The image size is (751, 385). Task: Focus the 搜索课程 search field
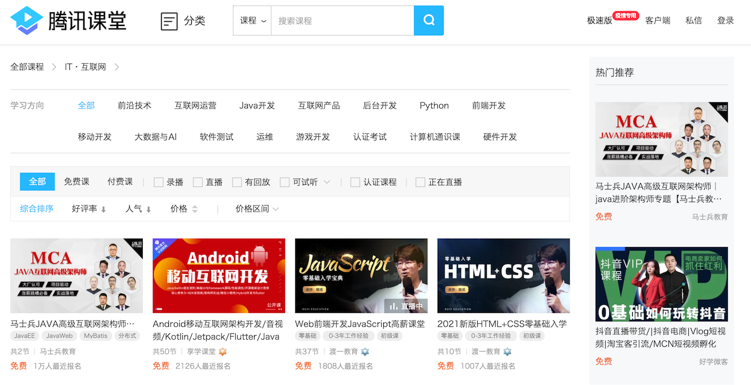click(x=343, y=21)
